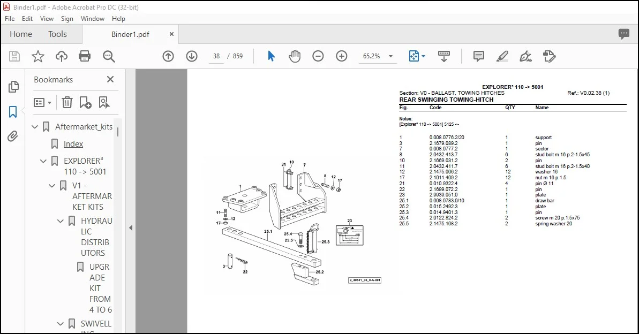Add file to starred favorites
The width and height of the screenshot is (639, 334).
(x=38, y=56)
